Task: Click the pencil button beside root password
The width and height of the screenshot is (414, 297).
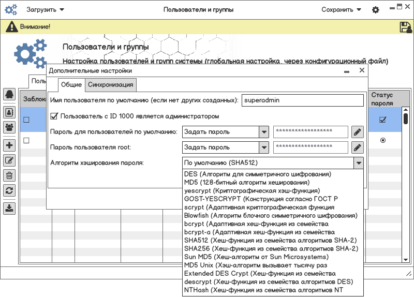Action: 357,147
